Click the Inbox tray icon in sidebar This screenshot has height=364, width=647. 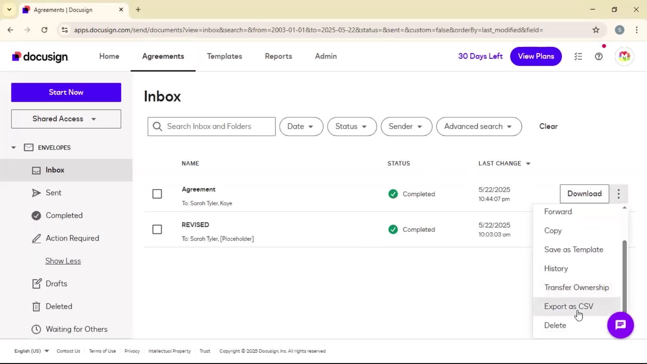pos(36,170)
